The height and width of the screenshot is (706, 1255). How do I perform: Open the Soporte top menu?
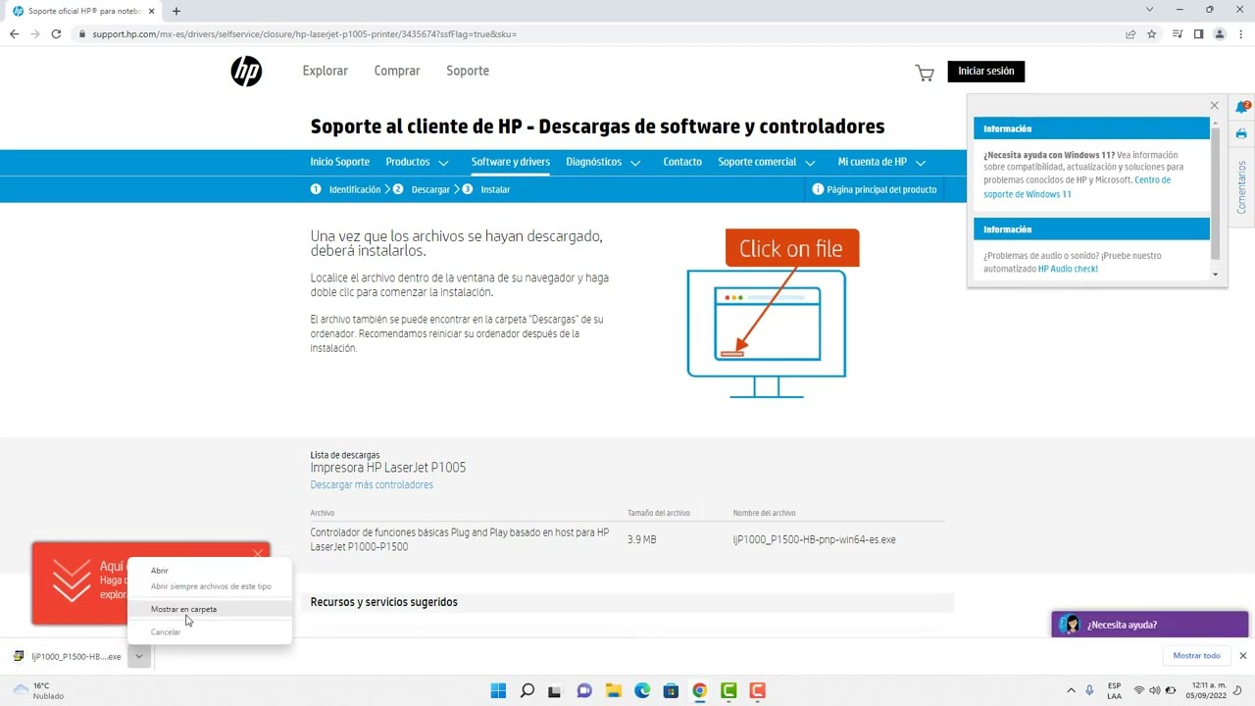click(468, 71)
